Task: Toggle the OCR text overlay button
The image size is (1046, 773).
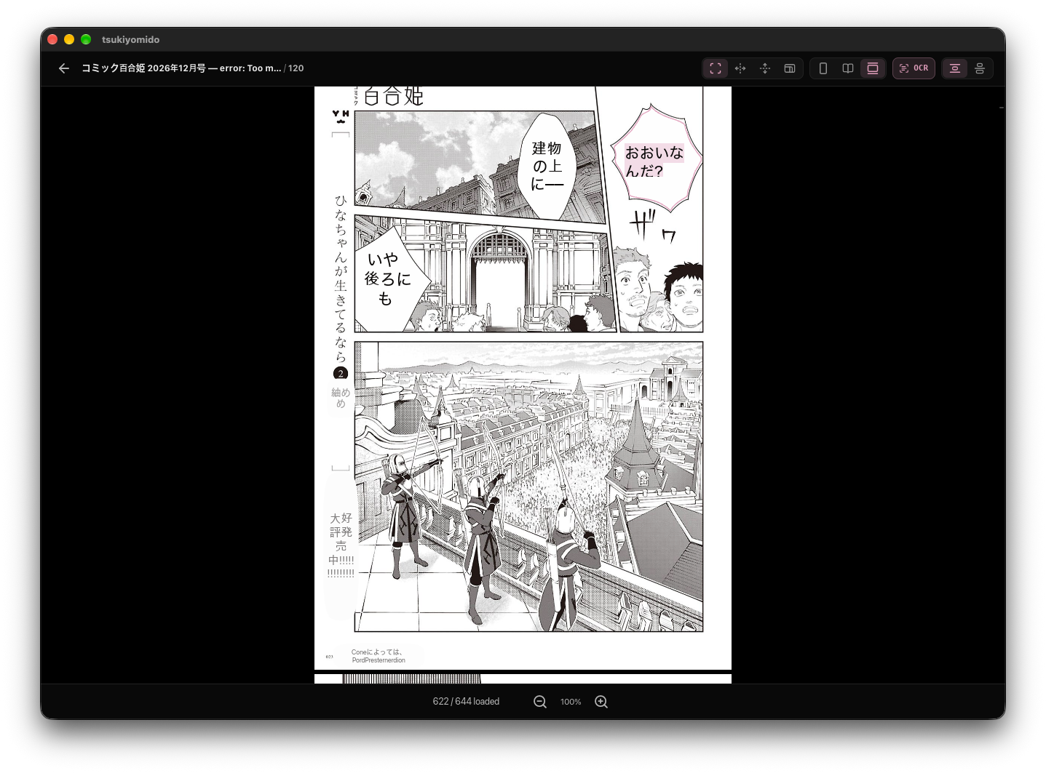Action: click(x=914, y=68)
